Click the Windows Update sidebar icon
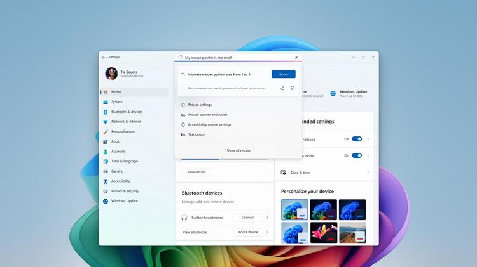 [106, 201]
